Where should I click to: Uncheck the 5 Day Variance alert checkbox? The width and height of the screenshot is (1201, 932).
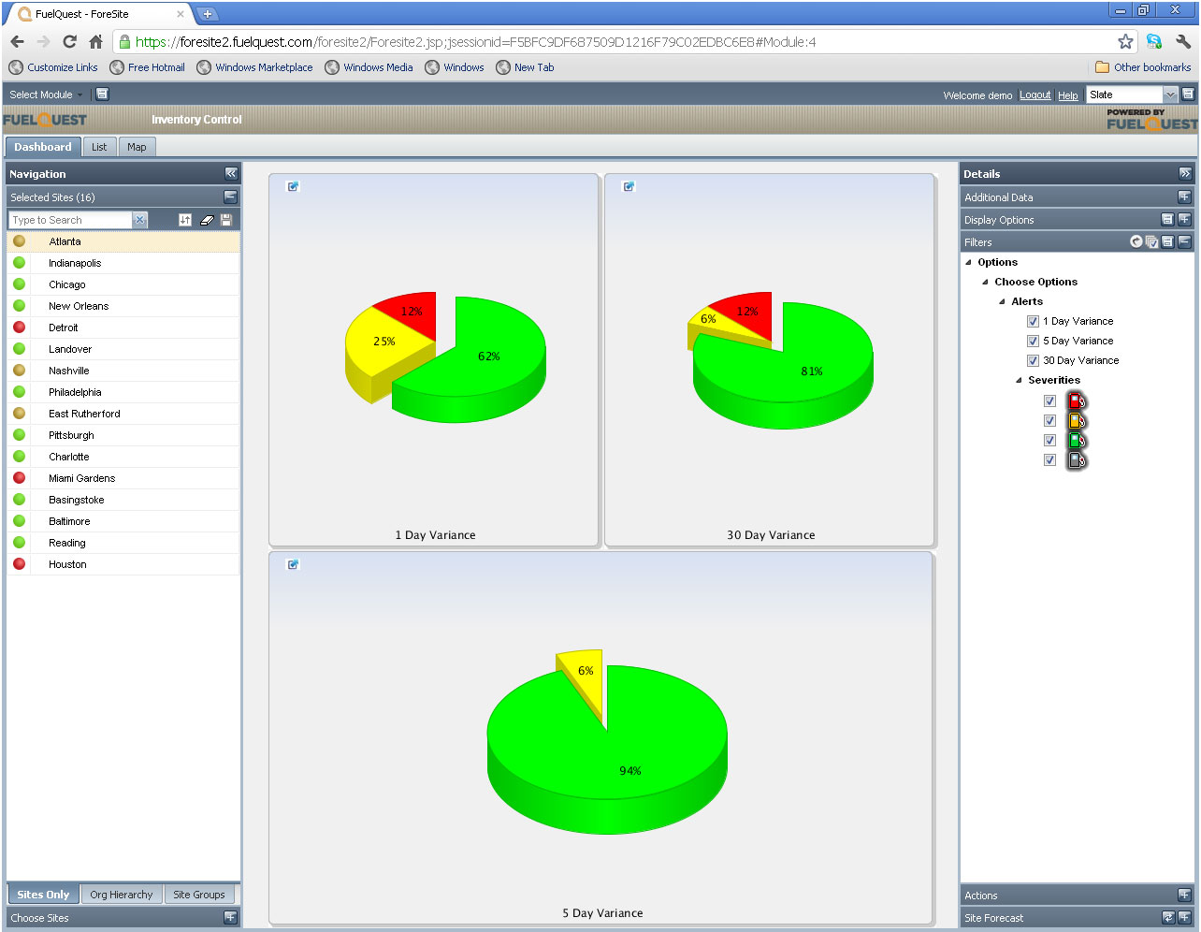1033,341
